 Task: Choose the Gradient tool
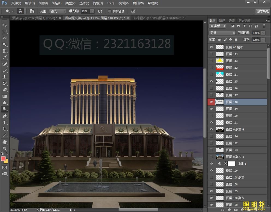(x=5, y=96)
